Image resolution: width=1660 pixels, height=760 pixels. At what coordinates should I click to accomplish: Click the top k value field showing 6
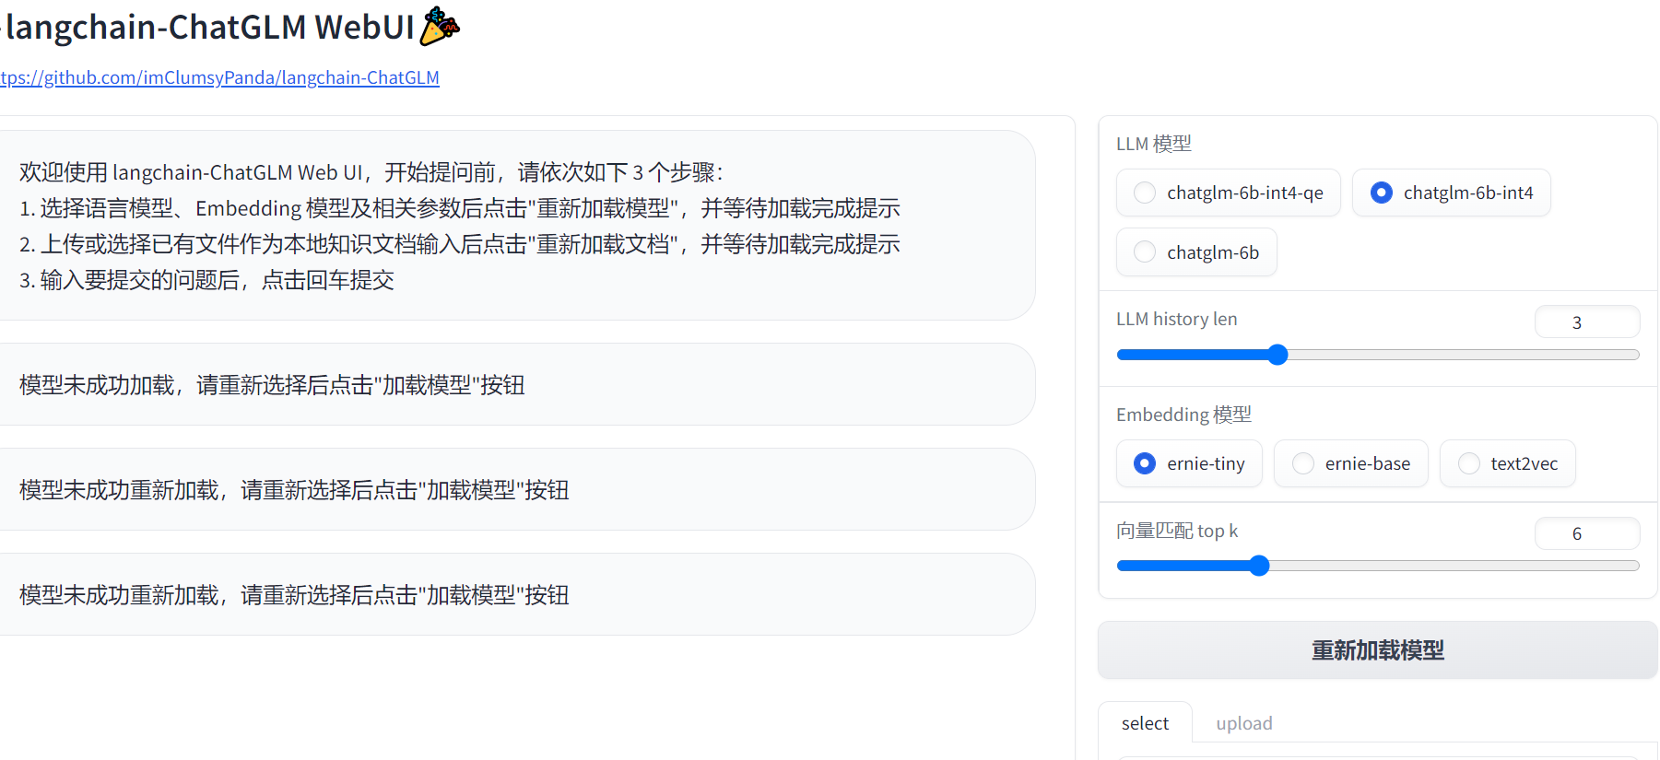point(1587,533)
